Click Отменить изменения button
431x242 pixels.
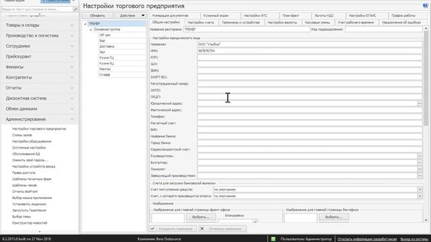pyautogui.click(x=222, y=229)
